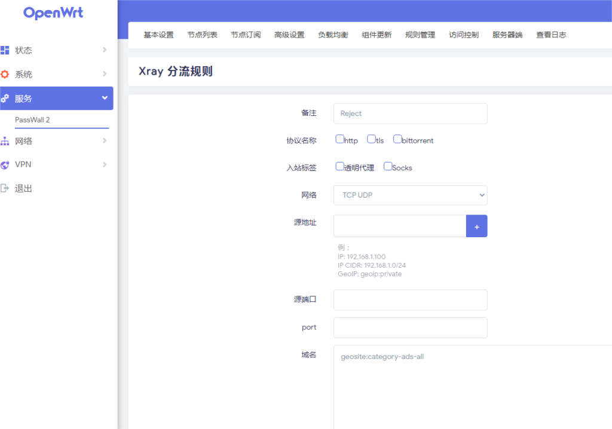Switch to the 节点列表 tab
The height and width of the screenshot is (429, 612).
(x=202, y=35)
